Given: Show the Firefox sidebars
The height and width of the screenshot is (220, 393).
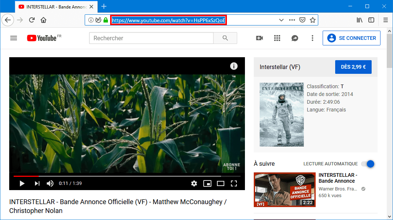Looking at the screenshot, I should 371,20.
